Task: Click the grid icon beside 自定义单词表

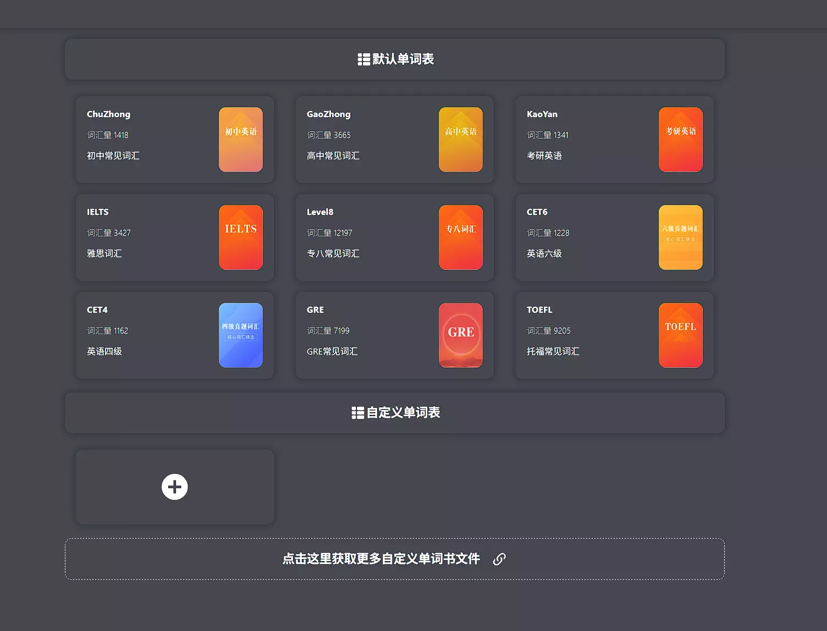Action: 357,413
